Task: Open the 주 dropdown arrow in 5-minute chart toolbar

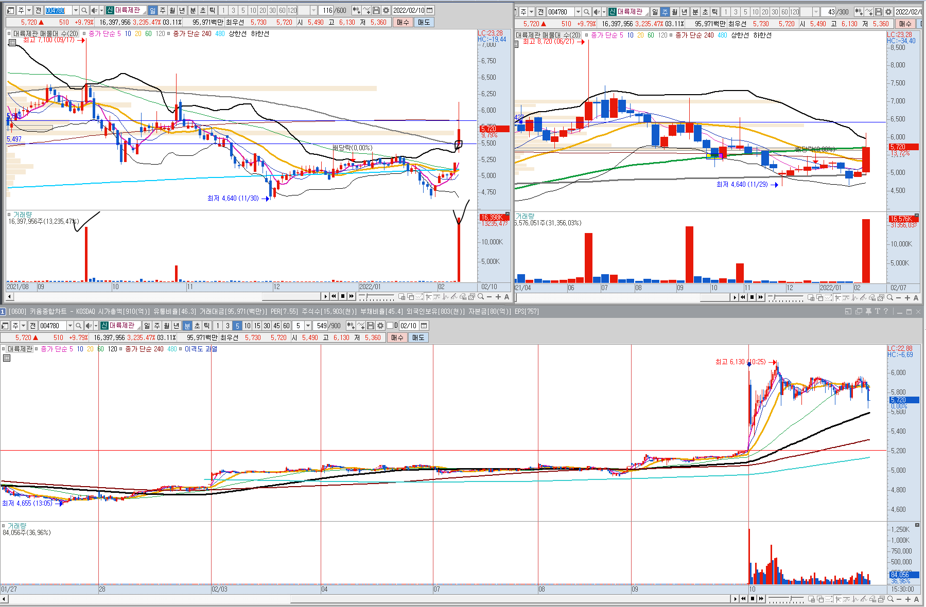Action: pyautogui.click(x=23, y=326)
